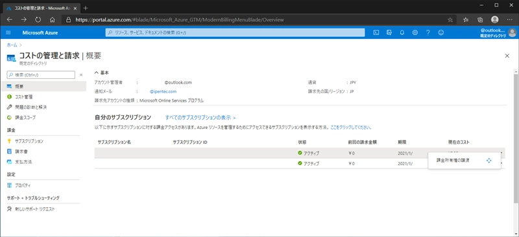The image size is (519, 237).
Task: Open the Directory and subscription filter icon
Action: tap(389, 32)
